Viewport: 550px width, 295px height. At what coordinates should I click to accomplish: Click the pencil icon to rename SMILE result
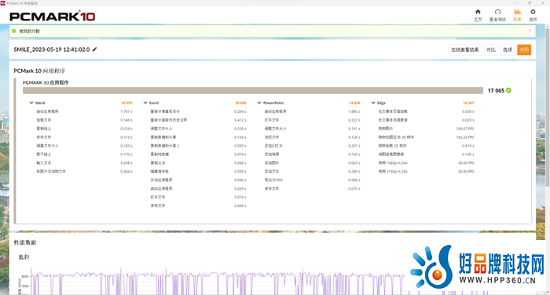click(x=94, y=49)
